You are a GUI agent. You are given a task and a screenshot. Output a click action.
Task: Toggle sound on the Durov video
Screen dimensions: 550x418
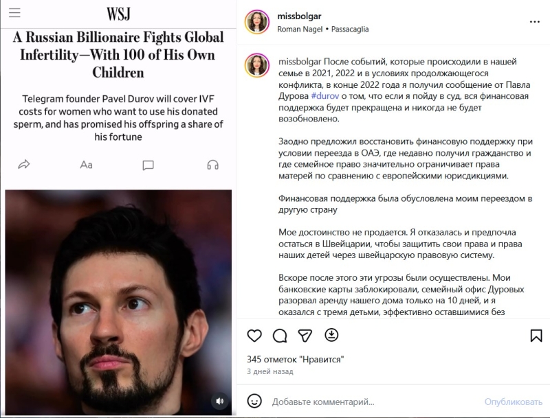220,401
